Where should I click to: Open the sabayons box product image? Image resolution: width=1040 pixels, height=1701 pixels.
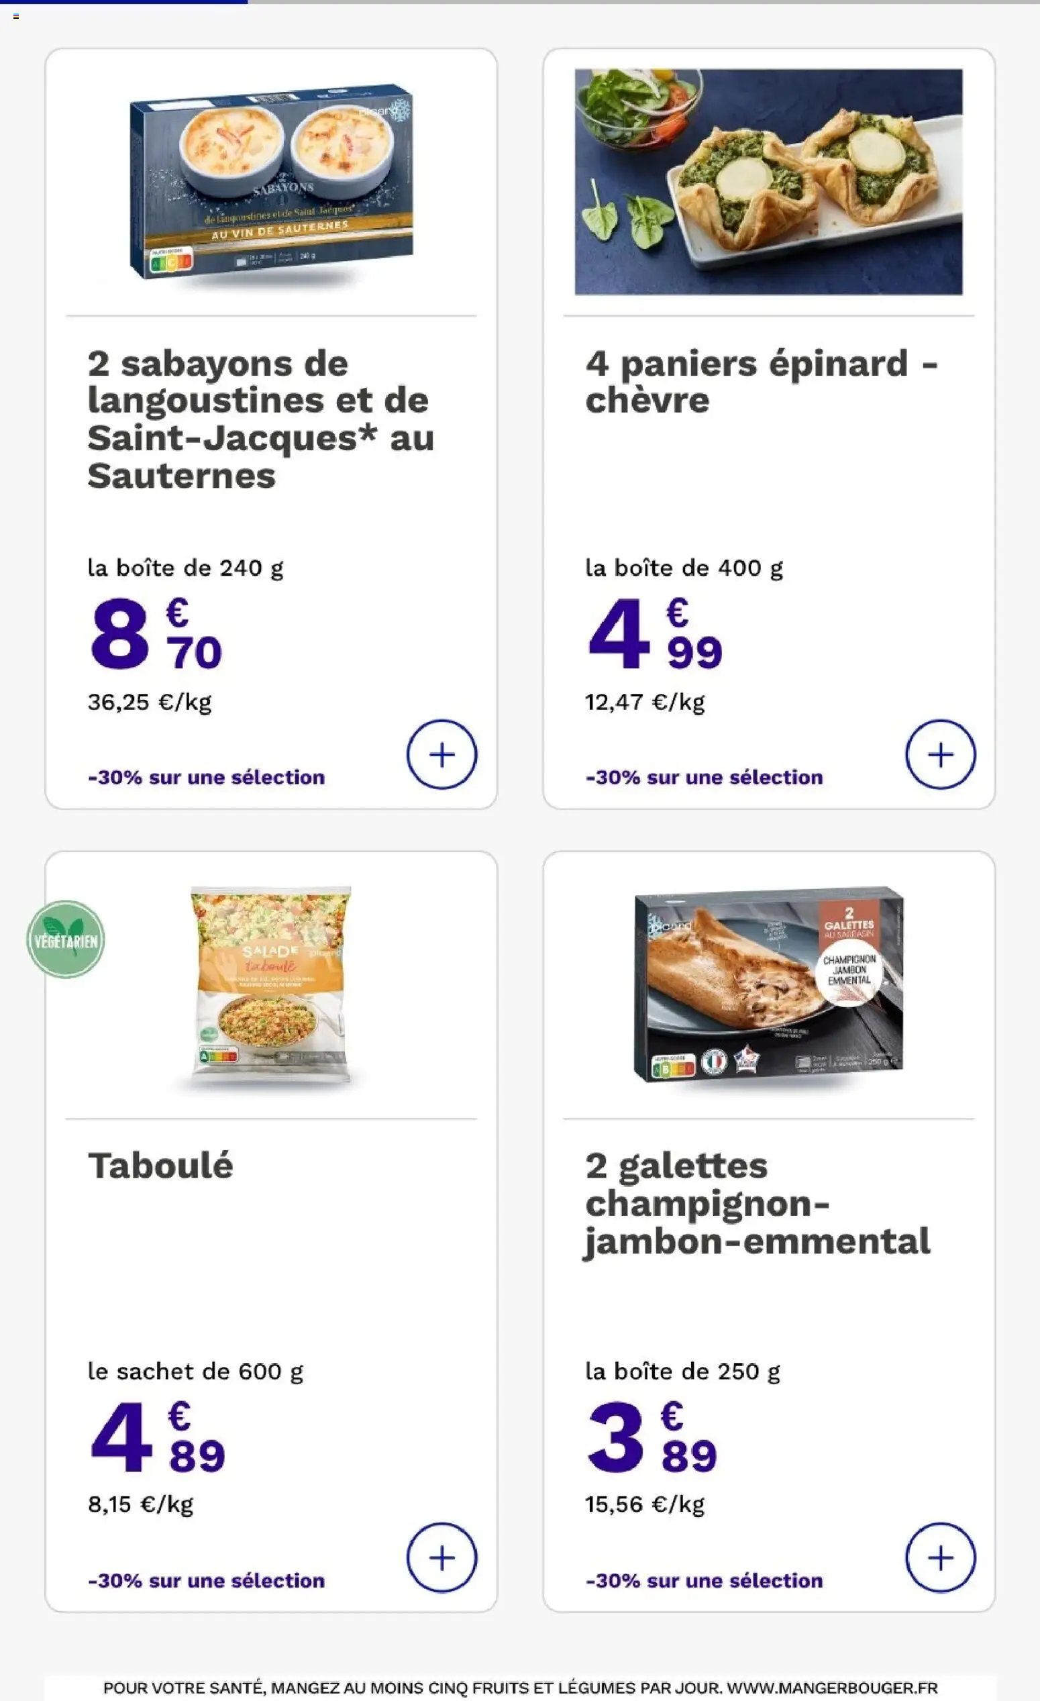click(x=271, y=183)
